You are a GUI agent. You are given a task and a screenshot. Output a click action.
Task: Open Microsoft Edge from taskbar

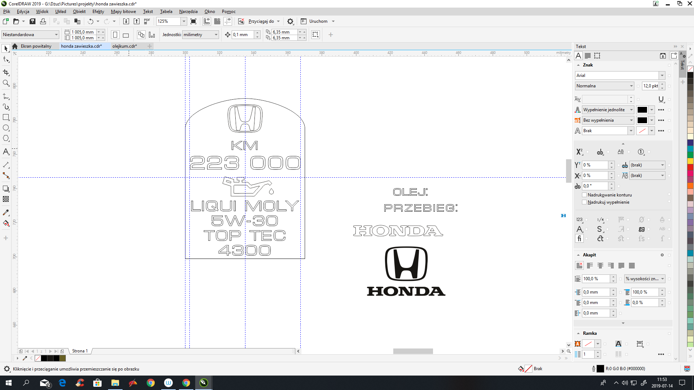click(62, 383)
